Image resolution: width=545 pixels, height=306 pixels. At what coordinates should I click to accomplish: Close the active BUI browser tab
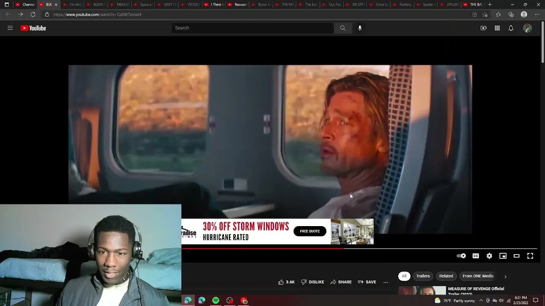pos(56,5)
